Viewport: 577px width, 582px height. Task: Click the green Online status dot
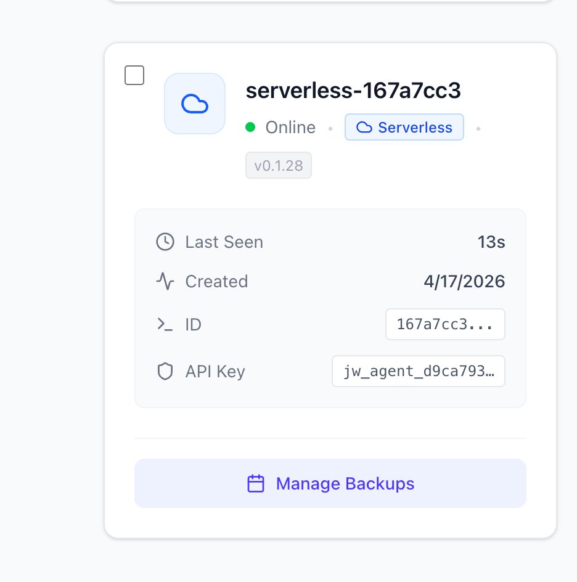click(x=250, y=127)
